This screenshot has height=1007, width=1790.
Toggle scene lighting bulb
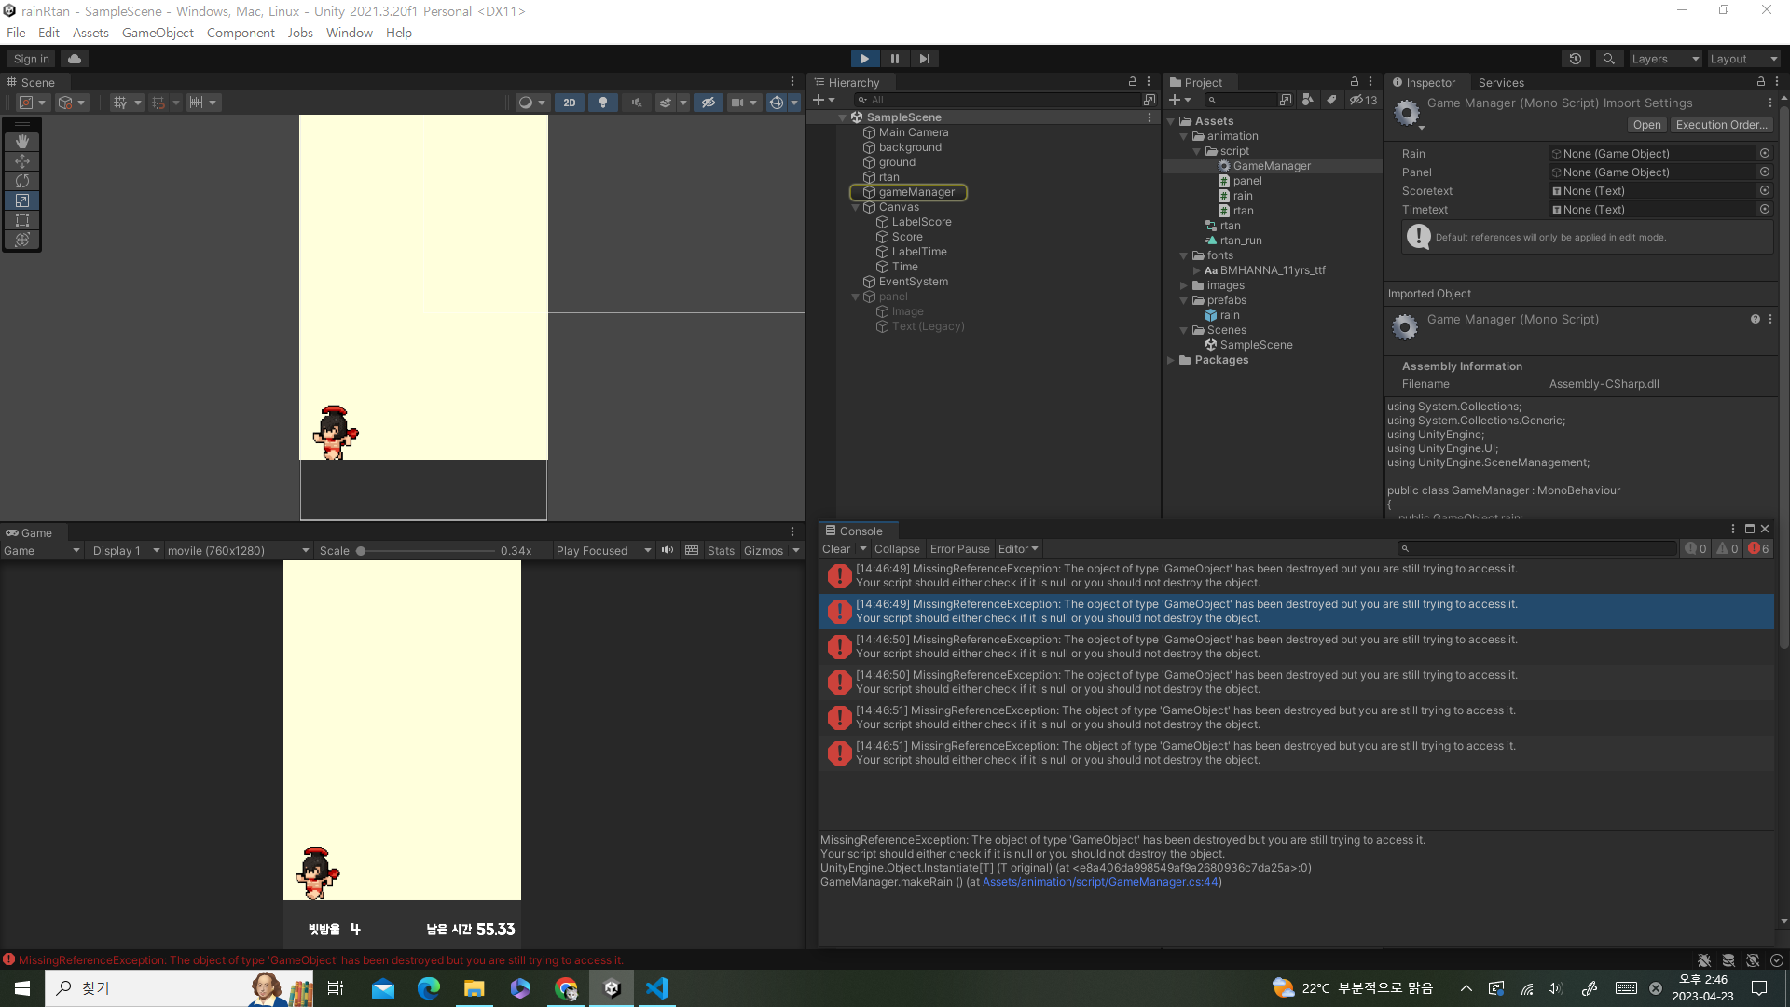[603, 103]
